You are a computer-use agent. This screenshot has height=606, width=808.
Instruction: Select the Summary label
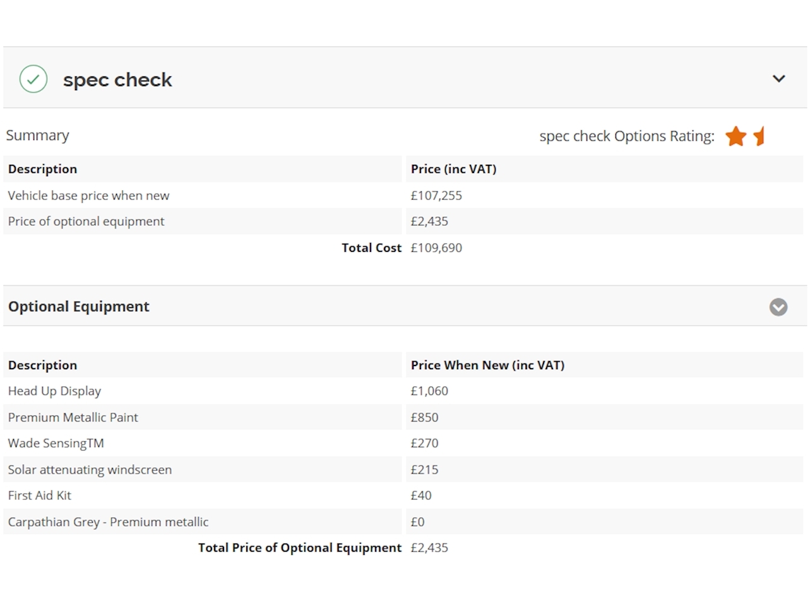38,135
